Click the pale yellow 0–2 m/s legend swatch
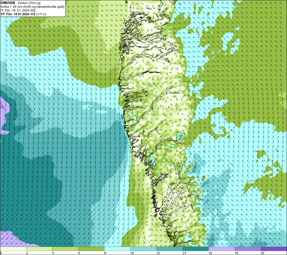 [x=13, y=249]
